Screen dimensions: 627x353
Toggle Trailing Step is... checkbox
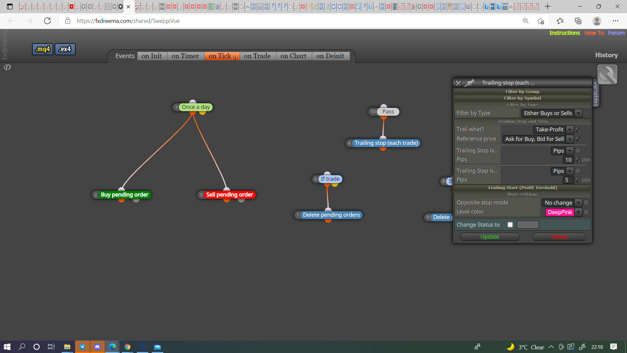click(x=578, y=171)
